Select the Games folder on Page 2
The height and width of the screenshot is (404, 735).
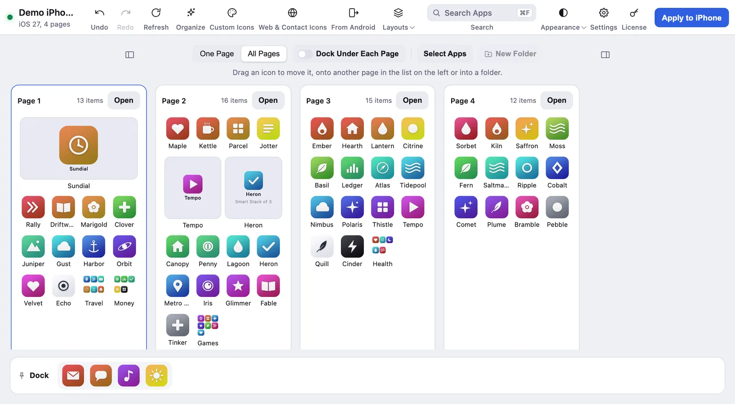208,325
